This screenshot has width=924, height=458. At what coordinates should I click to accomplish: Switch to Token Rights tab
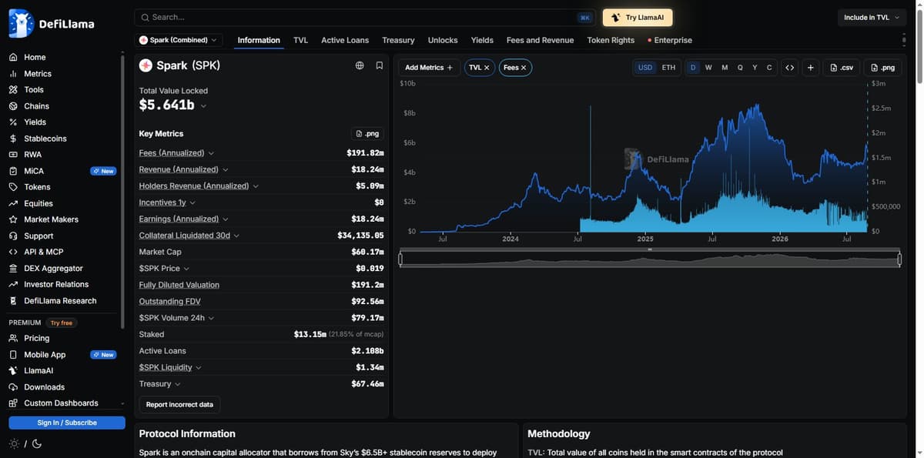611,40
